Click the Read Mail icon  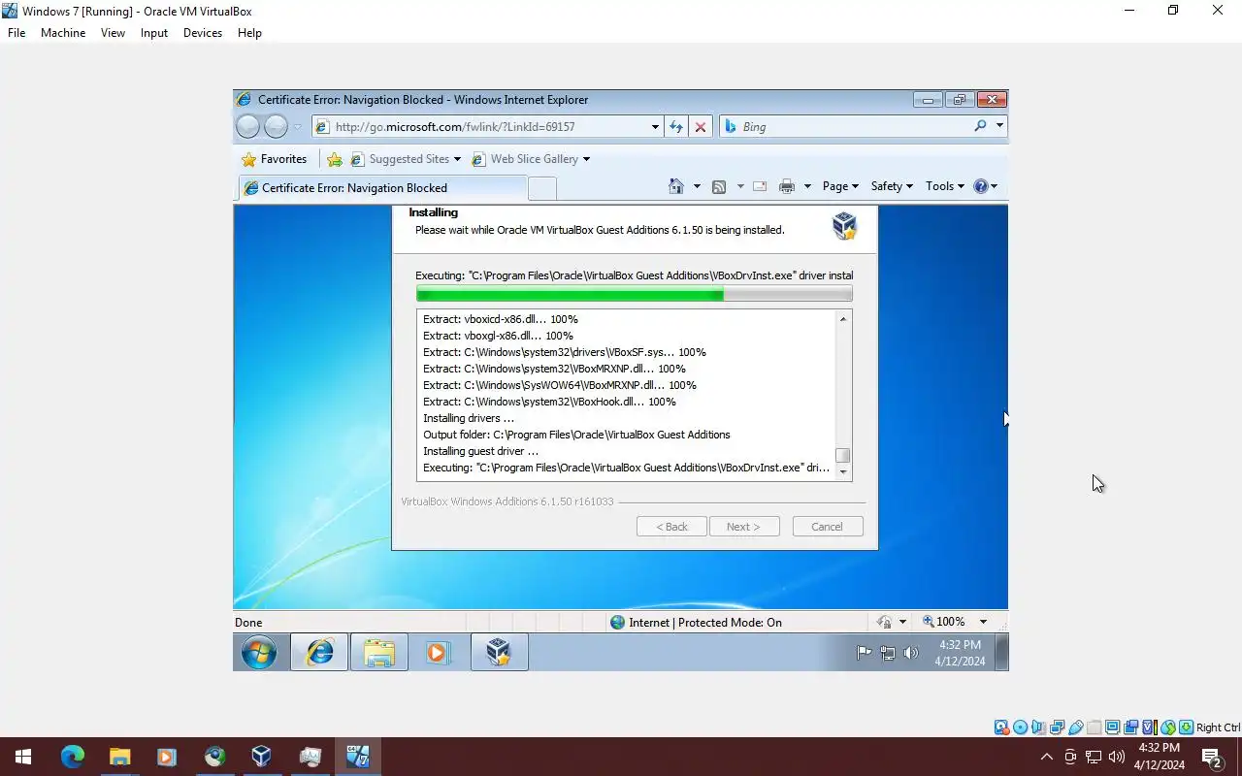click(760, 186)
